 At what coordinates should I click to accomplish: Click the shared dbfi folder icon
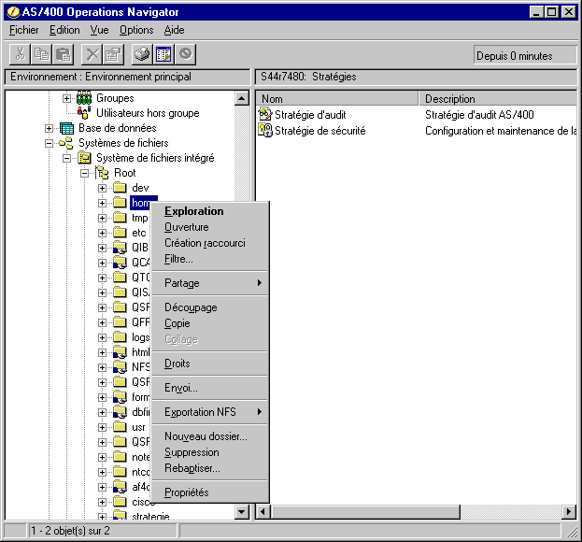pyautogui.click(x=120, y=412)
